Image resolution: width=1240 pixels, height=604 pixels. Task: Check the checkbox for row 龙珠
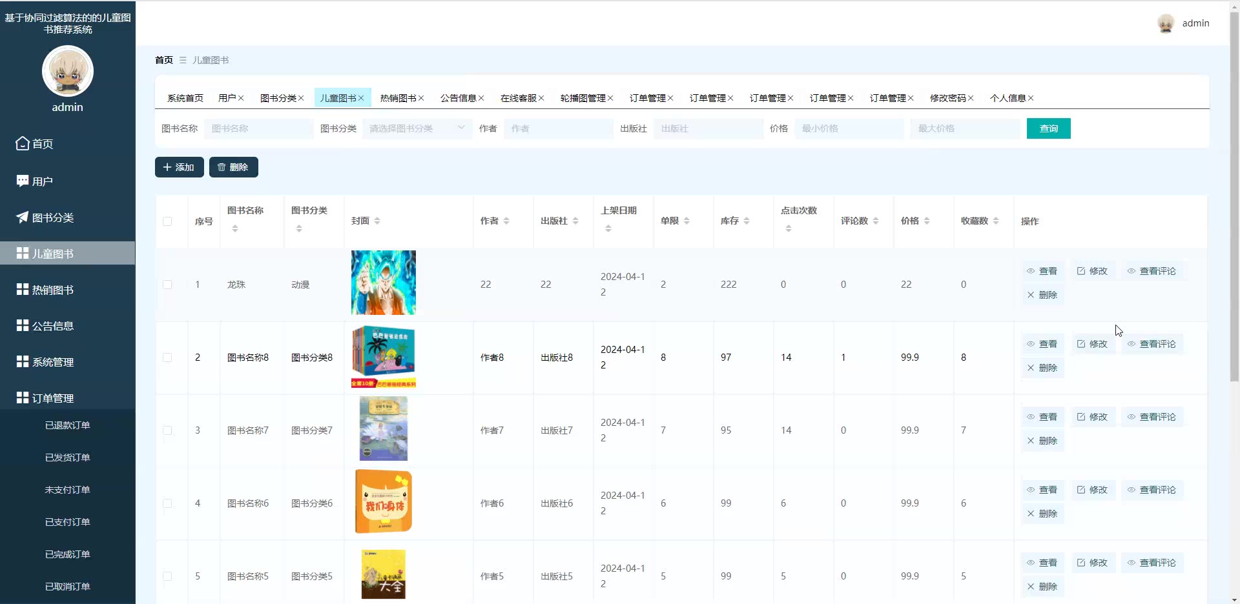[167, 285]
